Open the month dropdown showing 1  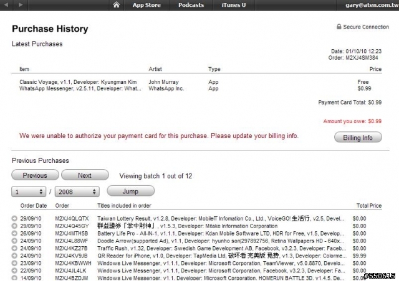29,191
